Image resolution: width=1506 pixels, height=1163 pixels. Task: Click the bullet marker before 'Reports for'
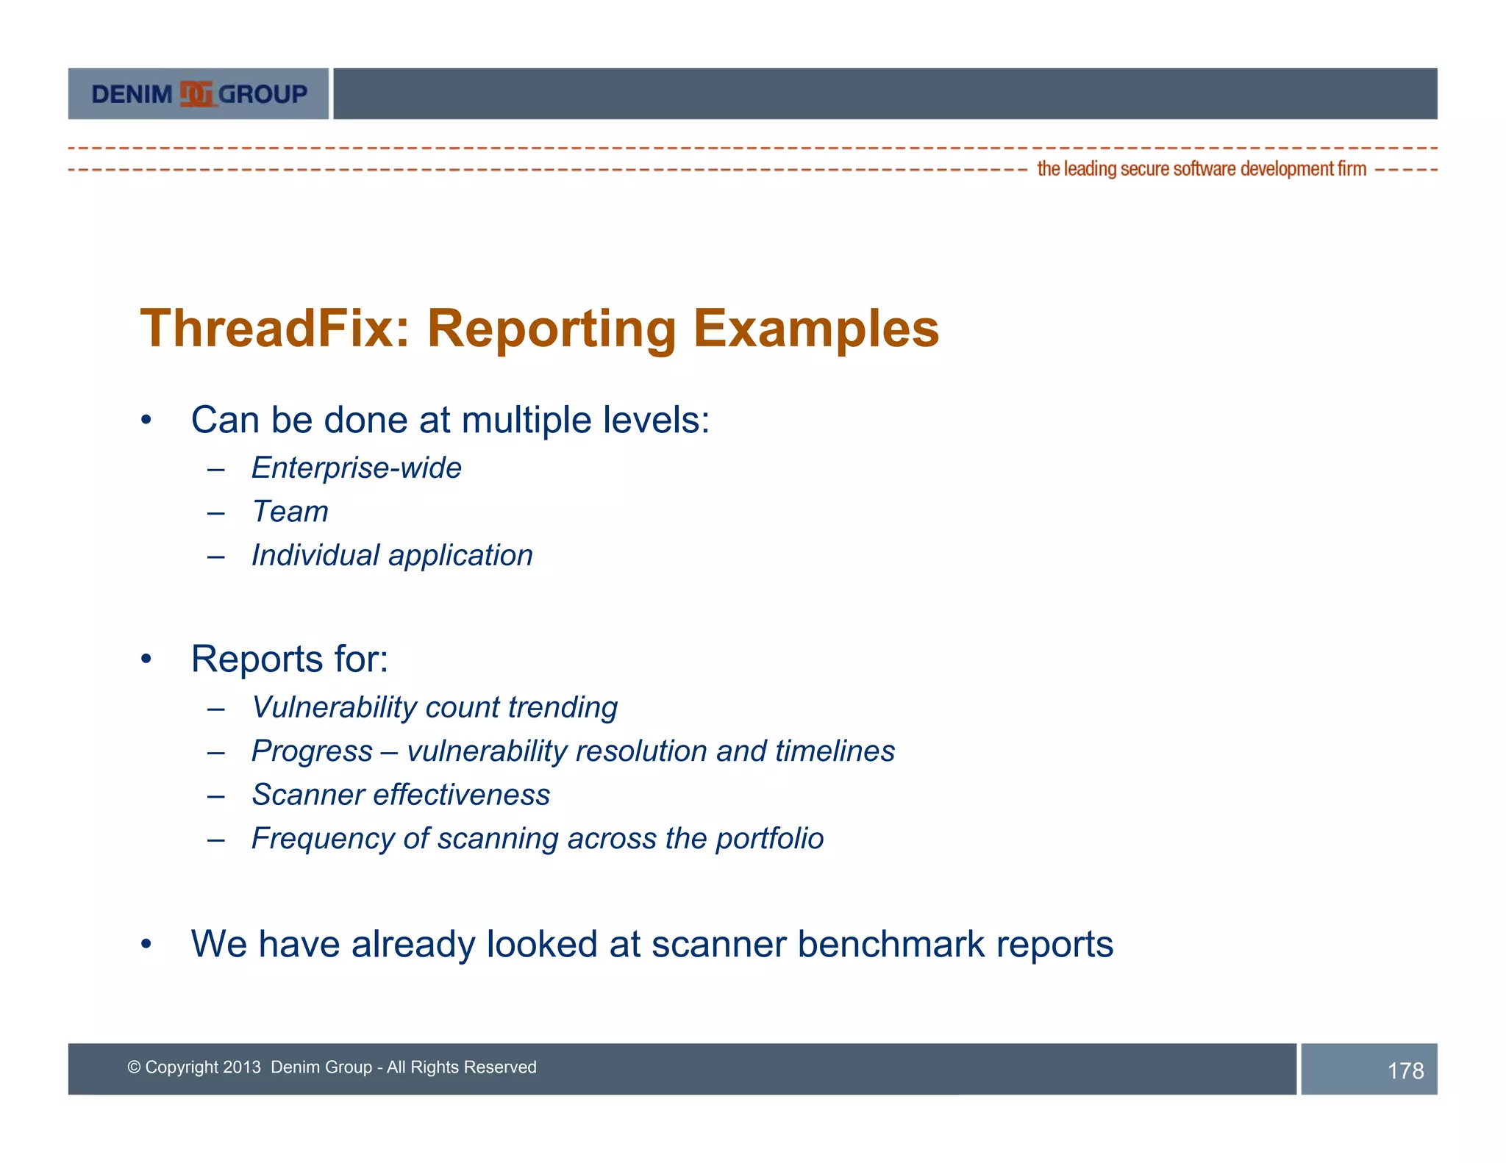146,659
